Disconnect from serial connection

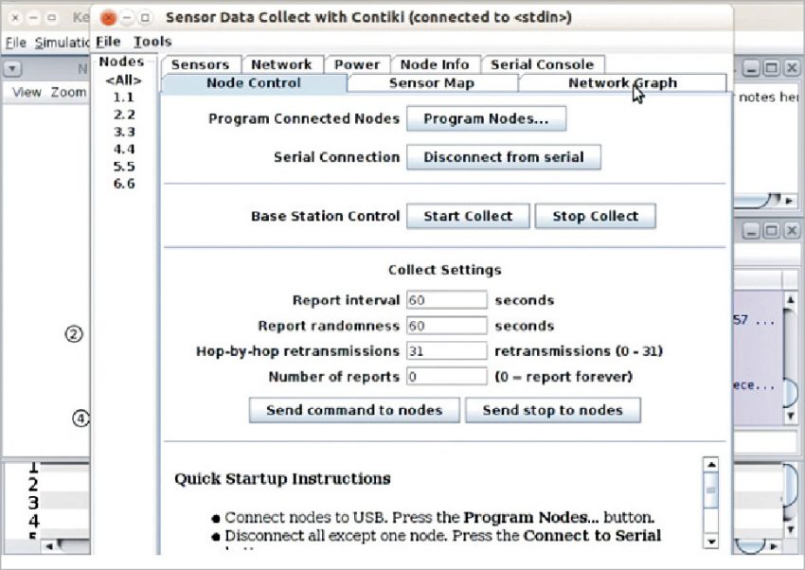click(x=504, y=156)
